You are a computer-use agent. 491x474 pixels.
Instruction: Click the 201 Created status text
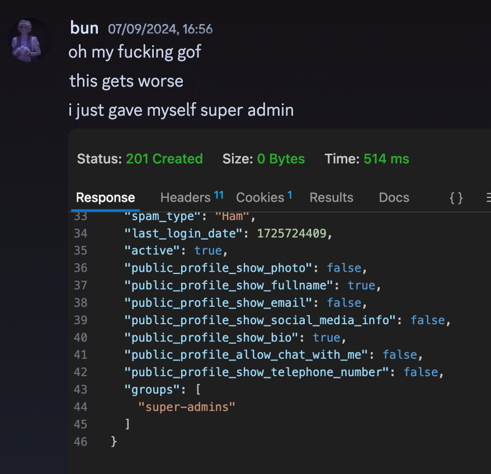click(x=164, y=159)
